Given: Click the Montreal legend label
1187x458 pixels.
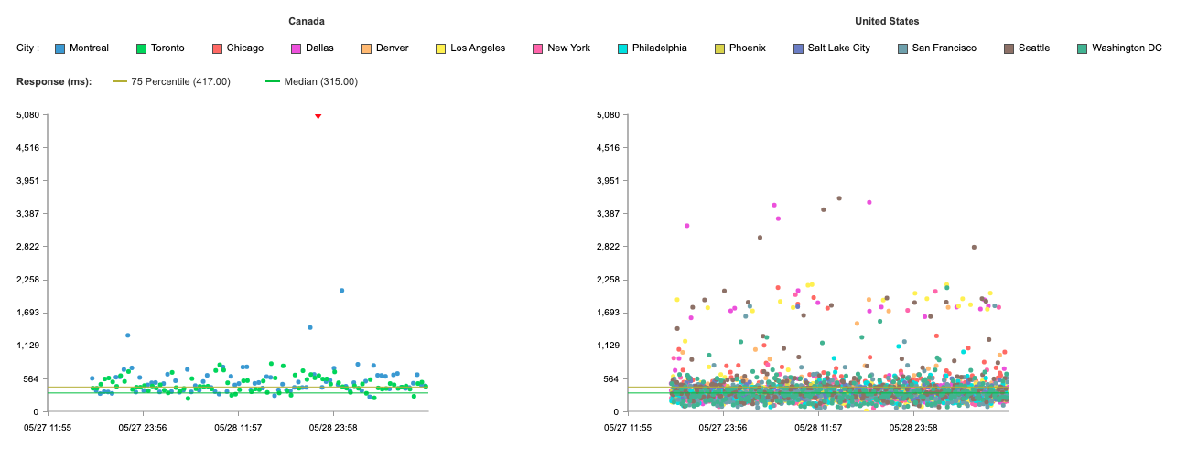Looking at the screenshot, I should tap(89, 48).
